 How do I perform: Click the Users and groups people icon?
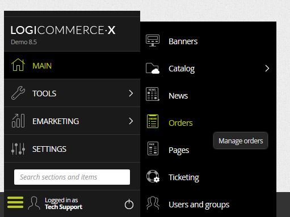point(153,203)
